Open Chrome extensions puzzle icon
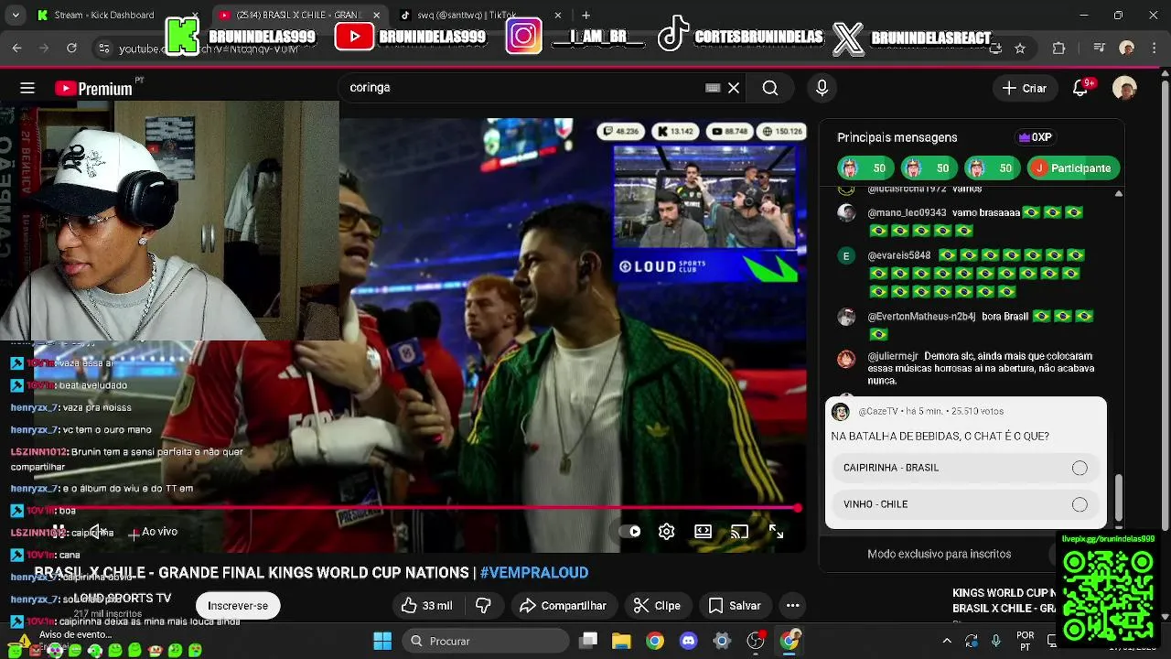1171x659 pixels. tap(1058, 49)
